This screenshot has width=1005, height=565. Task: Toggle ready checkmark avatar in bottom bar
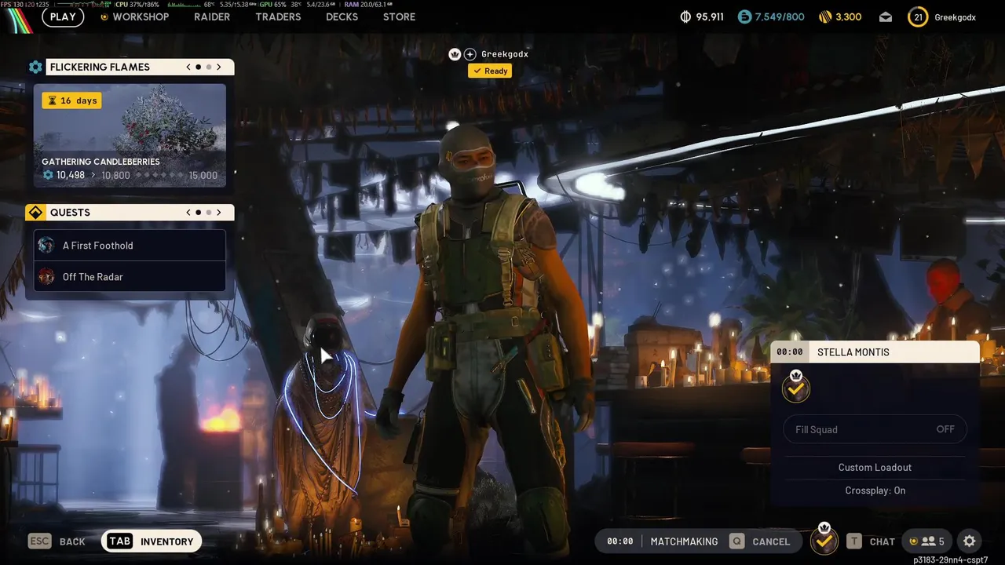pyautogui.click(x=824, y=540)
